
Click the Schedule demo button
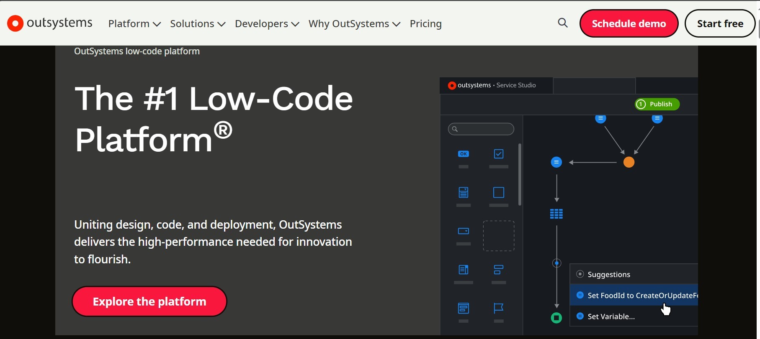[629, 23]
